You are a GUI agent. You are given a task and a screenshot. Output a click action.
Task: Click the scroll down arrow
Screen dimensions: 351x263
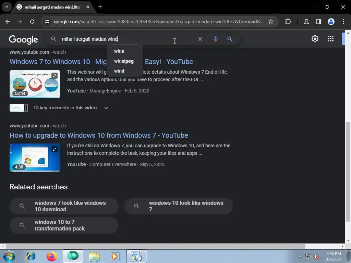click(x=348, y=240)
